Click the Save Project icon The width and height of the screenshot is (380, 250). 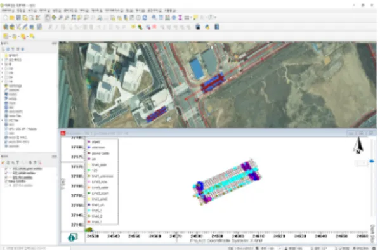pos(18,18)
